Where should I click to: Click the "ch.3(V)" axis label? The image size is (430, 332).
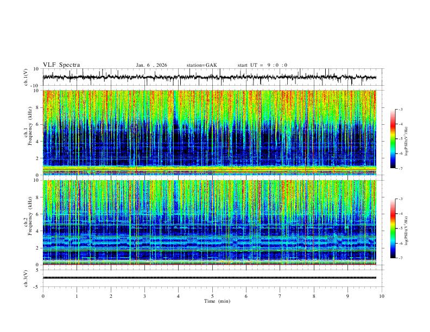click(26, 278)
